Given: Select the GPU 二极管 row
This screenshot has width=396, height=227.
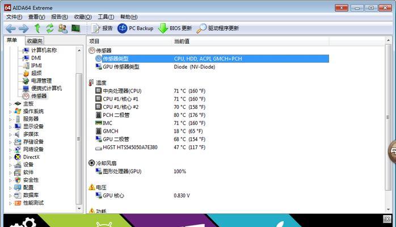Looking at the screenshot, I should pos(212,139).
